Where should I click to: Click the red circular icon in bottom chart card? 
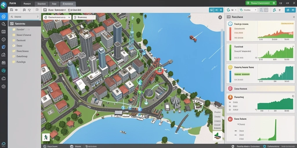tap(230, 119)
